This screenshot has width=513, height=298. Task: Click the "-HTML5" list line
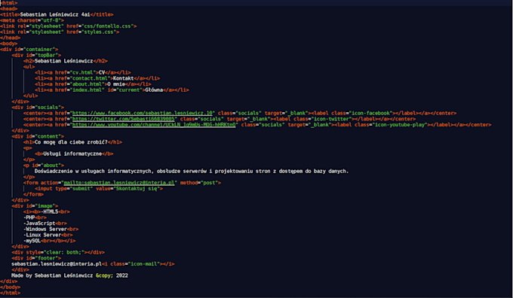[x=49, y=211]
